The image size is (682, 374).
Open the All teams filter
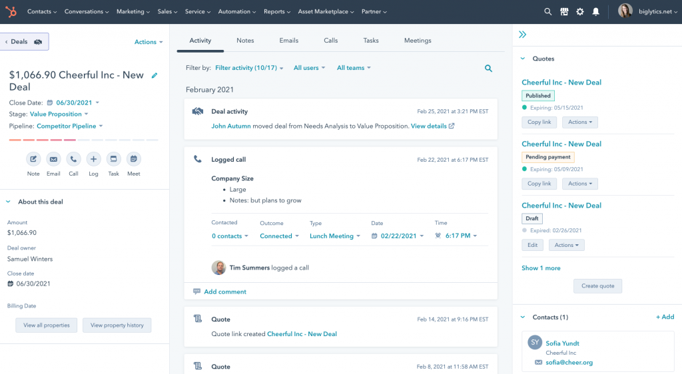[x=354, y=68]
